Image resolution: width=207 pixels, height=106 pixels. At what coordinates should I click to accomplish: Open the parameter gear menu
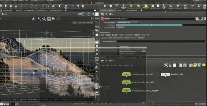tap(197, 19)
